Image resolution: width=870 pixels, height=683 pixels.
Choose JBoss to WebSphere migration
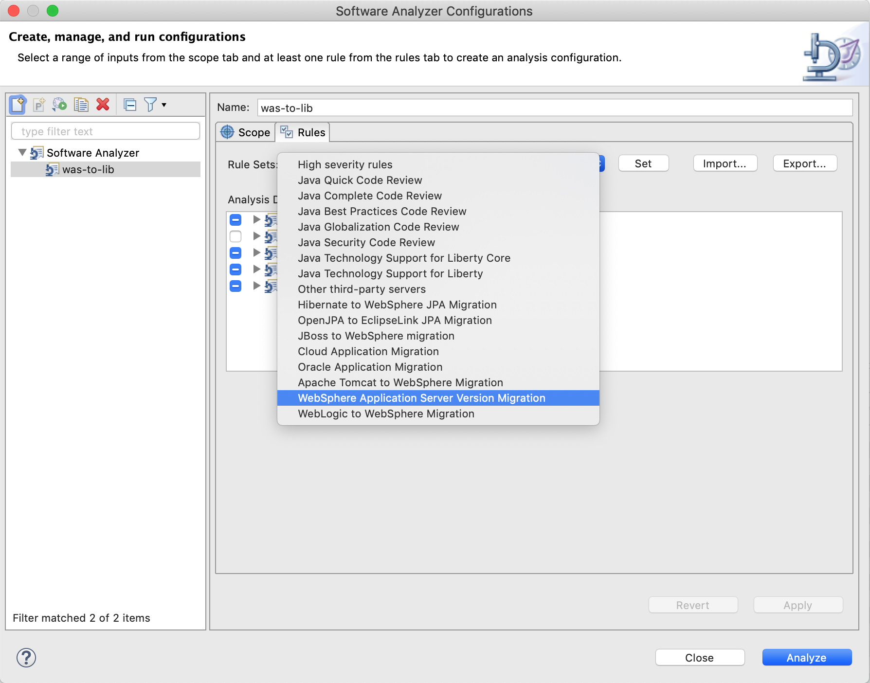[438, 336]
